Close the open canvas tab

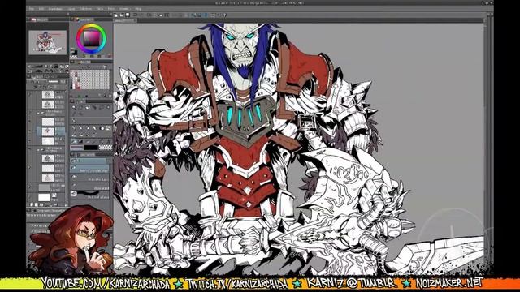tap(135, 20)
